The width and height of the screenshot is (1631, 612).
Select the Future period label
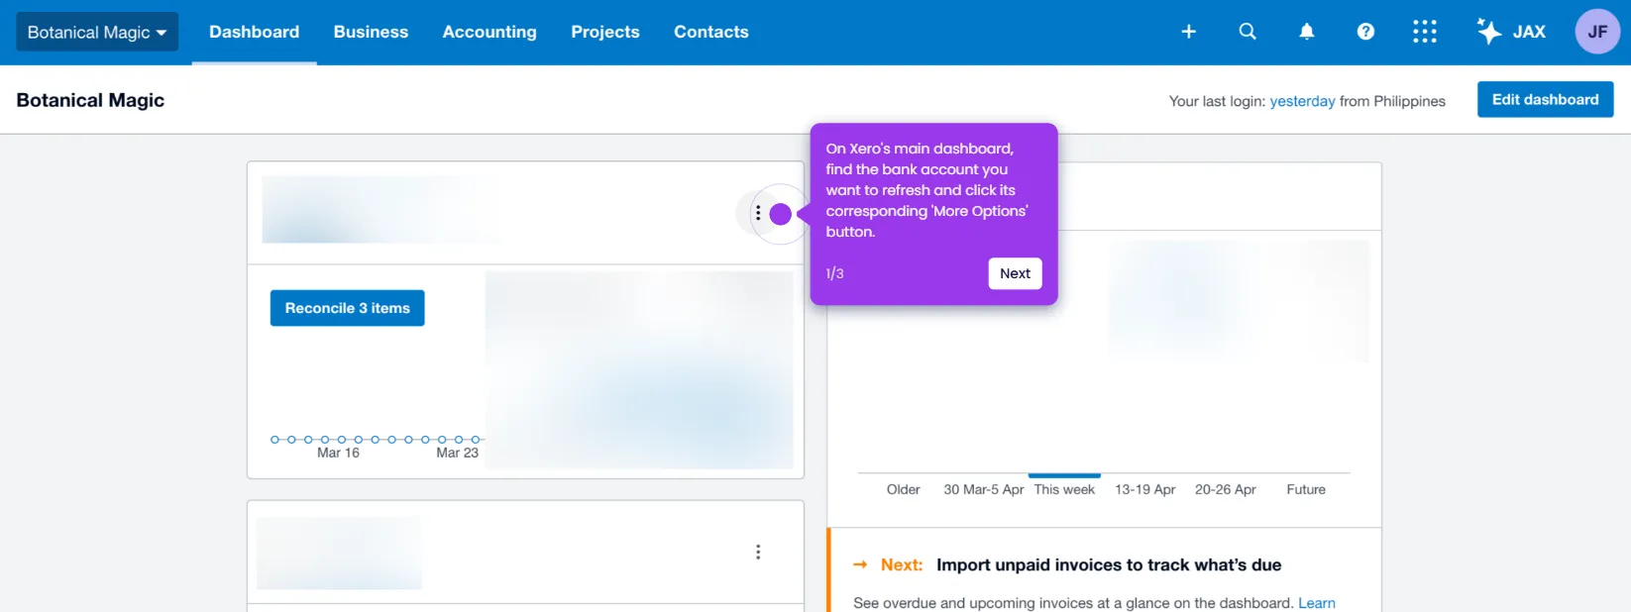coord(1305,489)
